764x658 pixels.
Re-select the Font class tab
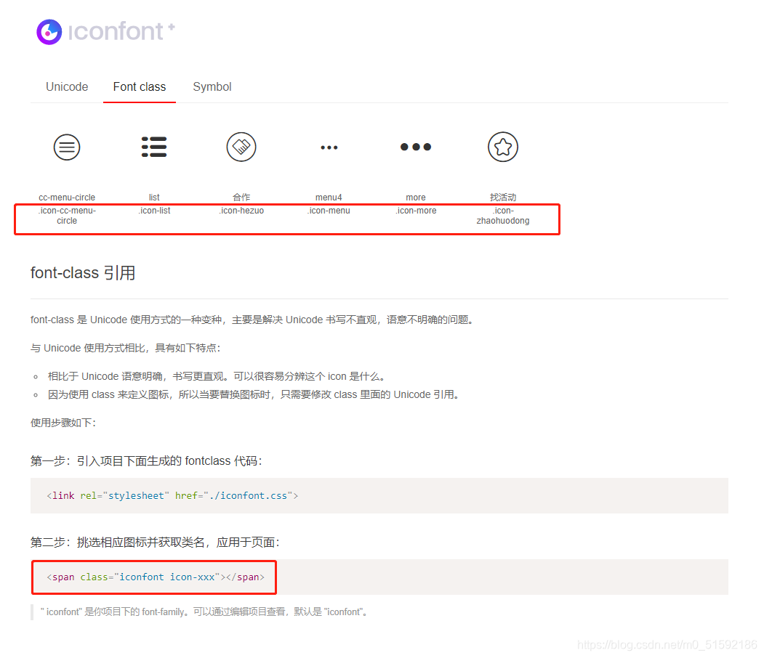139,86
